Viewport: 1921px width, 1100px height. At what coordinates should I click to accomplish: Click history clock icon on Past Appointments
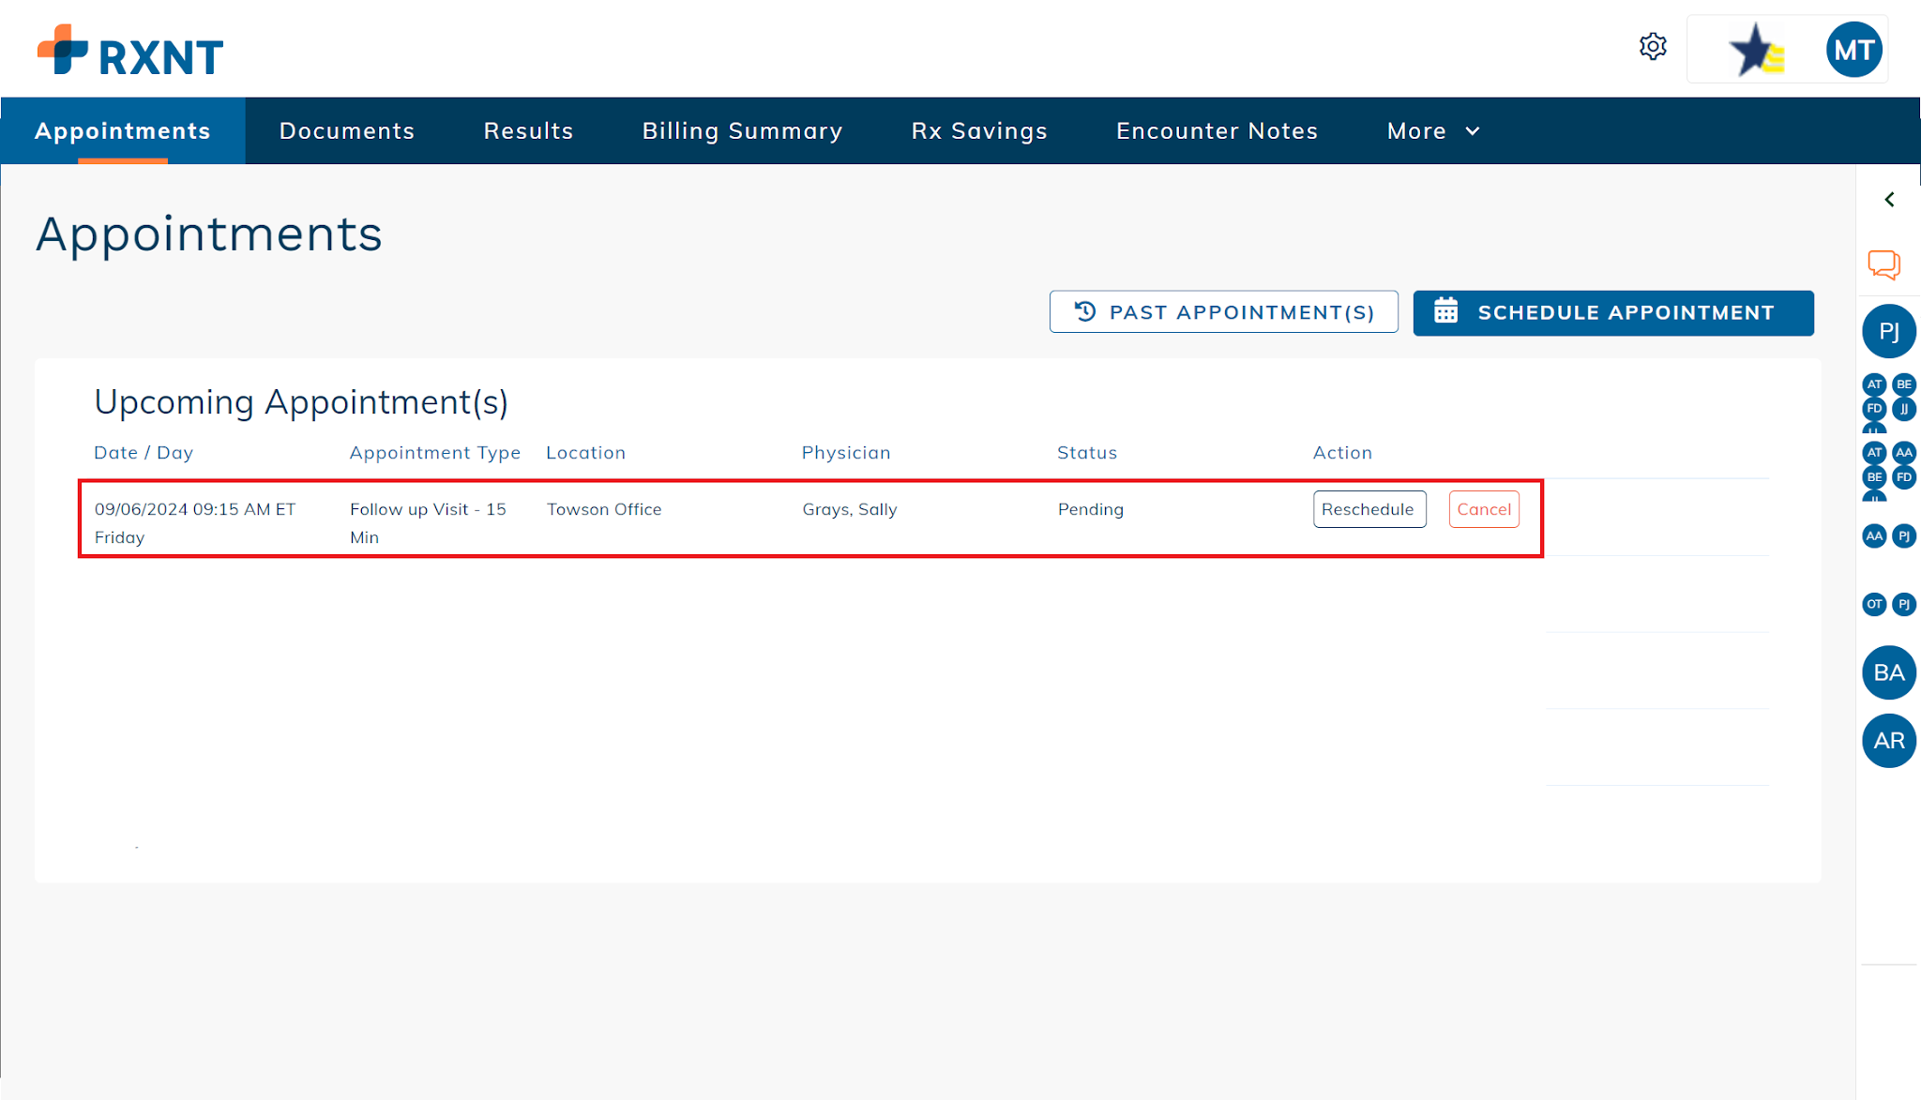pos(1085,311)
